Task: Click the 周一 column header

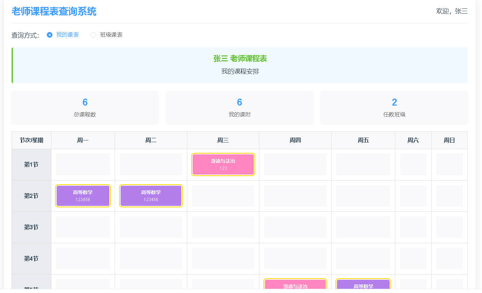Action: [x=83, y=140]
